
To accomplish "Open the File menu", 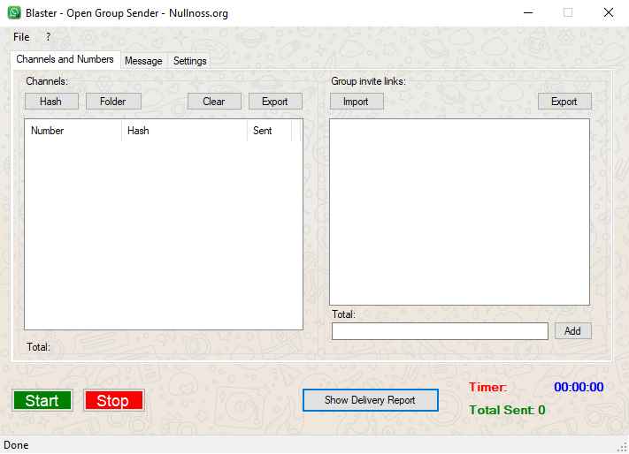I will 21,37.
